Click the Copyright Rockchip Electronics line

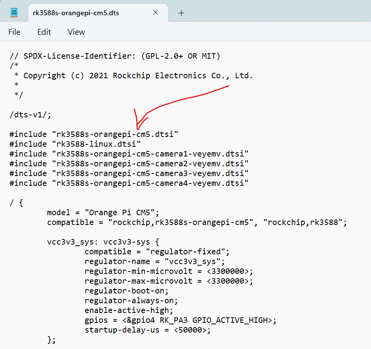point(138,76)
